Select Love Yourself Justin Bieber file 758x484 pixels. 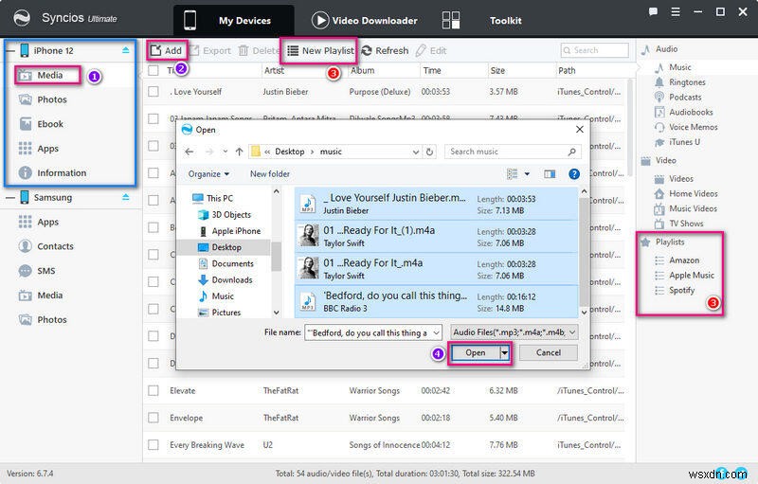tap(436, 205)
